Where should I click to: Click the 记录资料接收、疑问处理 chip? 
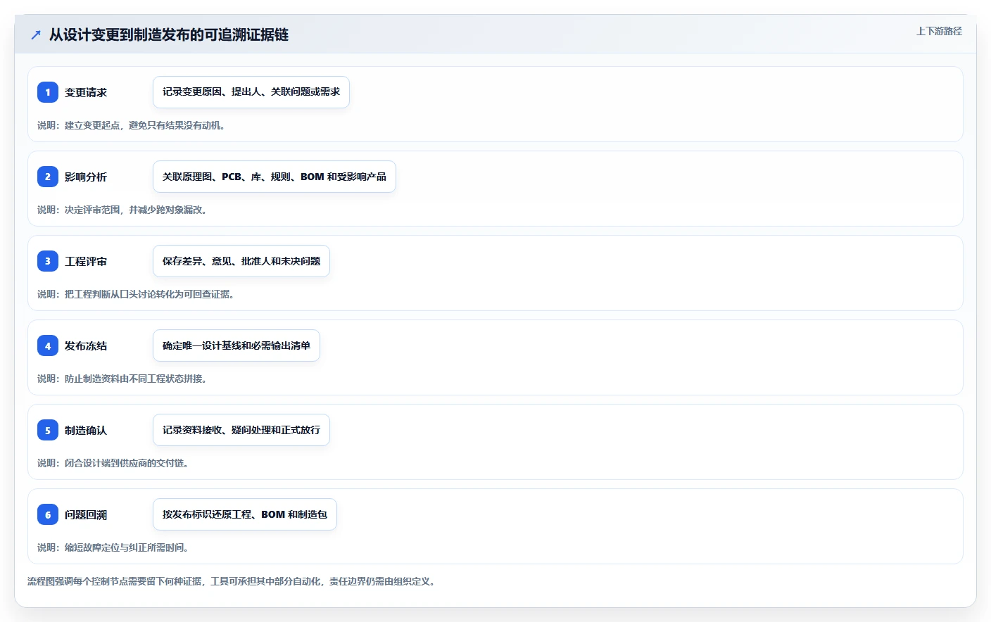(x=241, y=430)
